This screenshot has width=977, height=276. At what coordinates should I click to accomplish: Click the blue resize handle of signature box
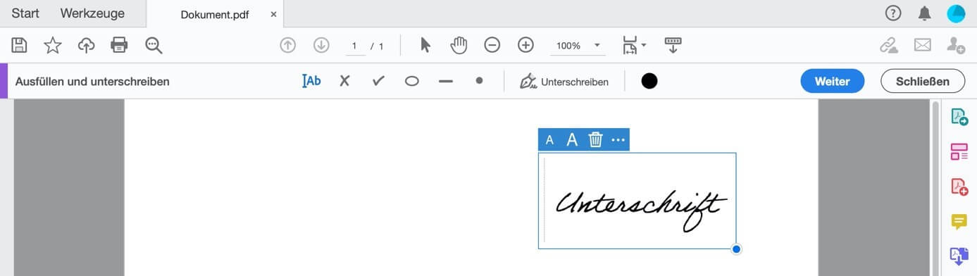click(736, 249)
